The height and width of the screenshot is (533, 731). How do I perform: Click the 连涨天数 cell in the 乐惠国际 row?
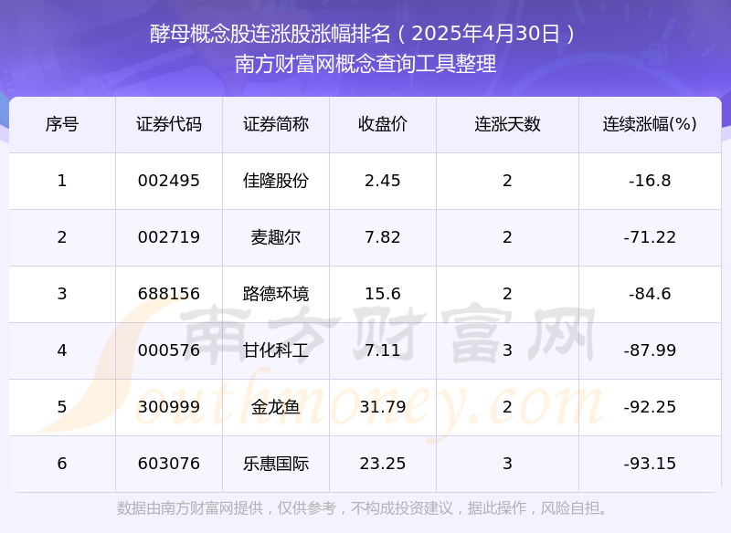[507, 464]
